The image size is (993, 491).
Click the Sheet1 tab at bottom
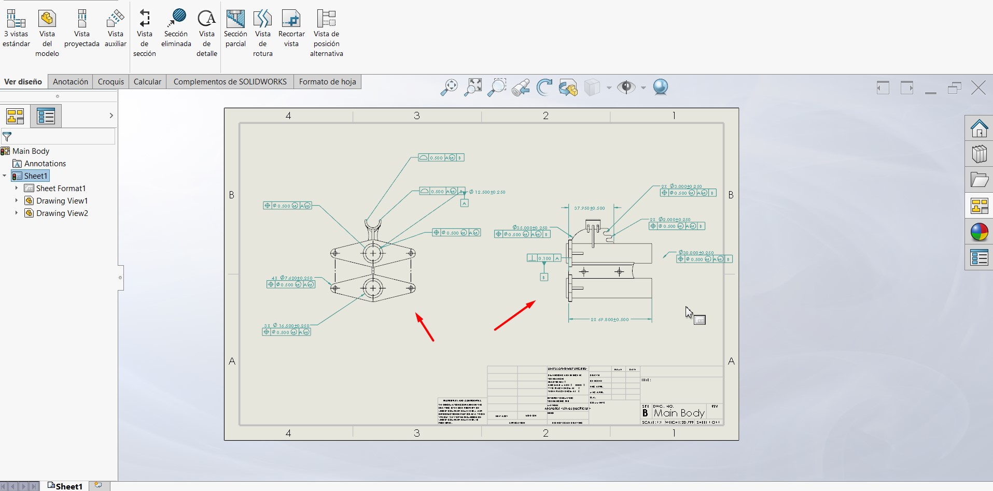[x=65, y=486]
